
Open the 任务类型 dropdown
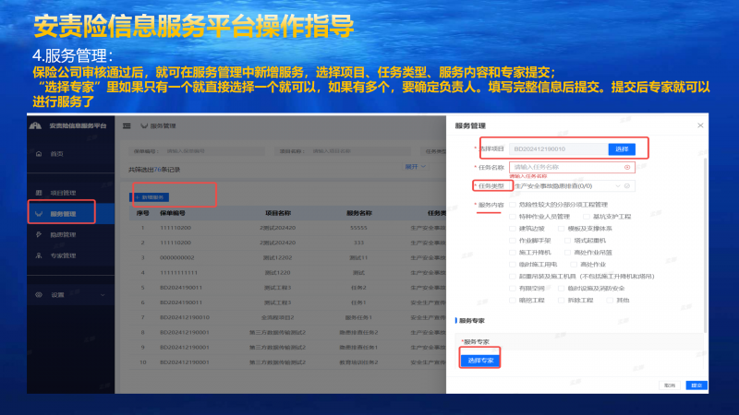pyautogui.click(x=572, y=186)
